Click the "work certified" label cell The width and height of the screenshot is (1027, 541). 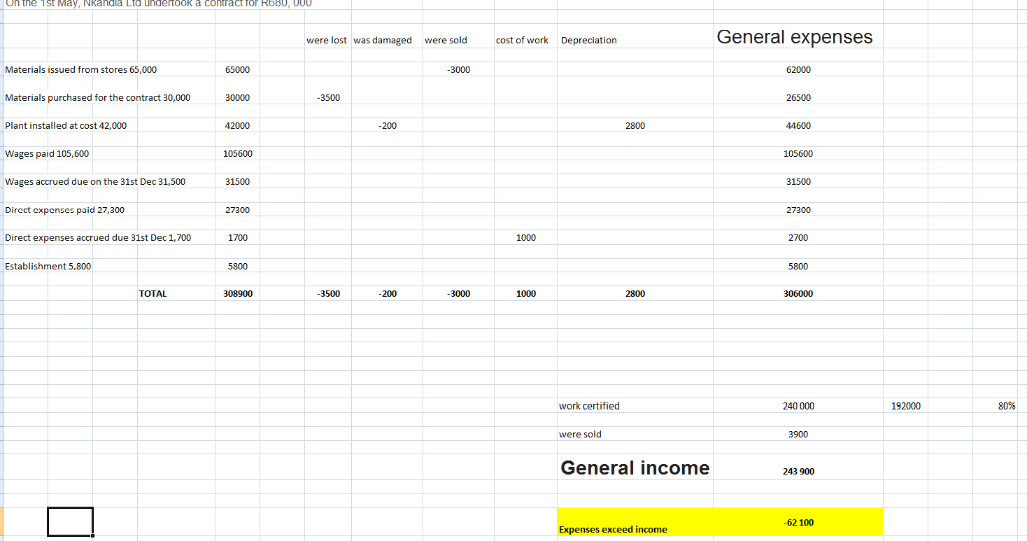point(589,406)
